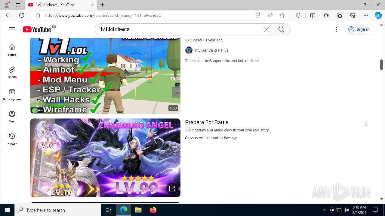Click the video description 'Thanks for the Support'
The image size is (385, 216).
click(x=222, y=61)
